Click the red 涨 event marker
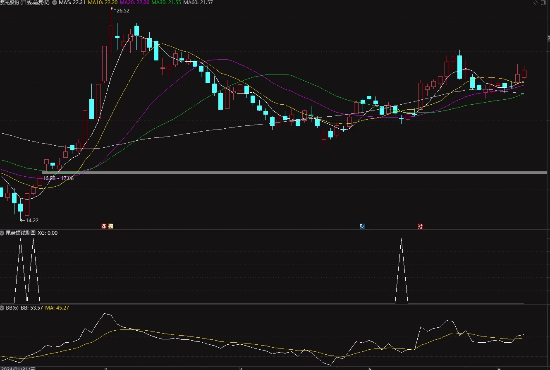This screenshot has height=370, width=550. (x=104, y=226)
